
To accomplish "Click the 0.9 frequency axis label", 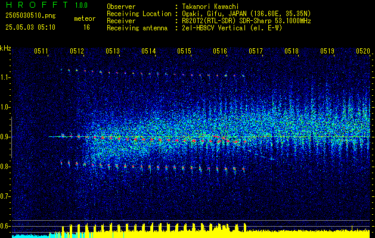I will (4, 137).
